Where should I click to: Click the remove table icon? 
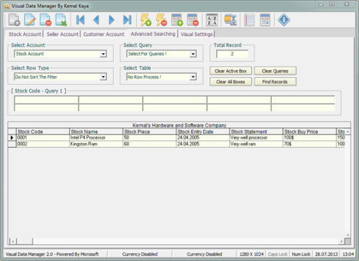[193, 20]
